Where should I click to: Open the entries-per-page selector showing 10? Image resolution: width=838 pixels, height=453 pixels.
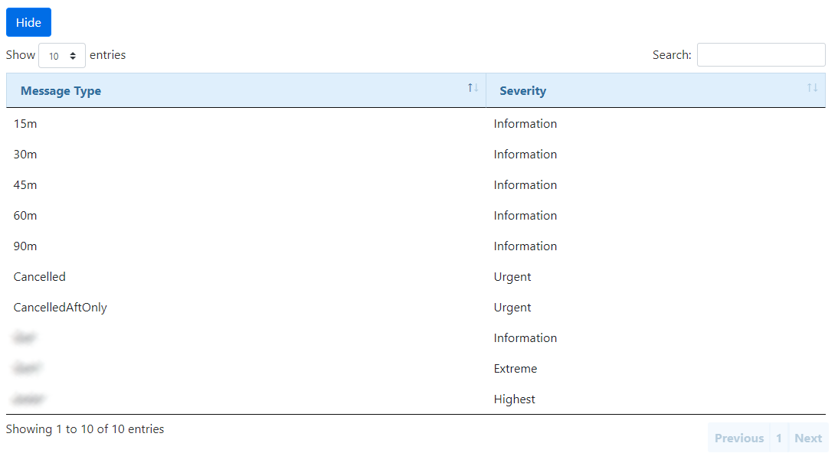coord(62,55)
